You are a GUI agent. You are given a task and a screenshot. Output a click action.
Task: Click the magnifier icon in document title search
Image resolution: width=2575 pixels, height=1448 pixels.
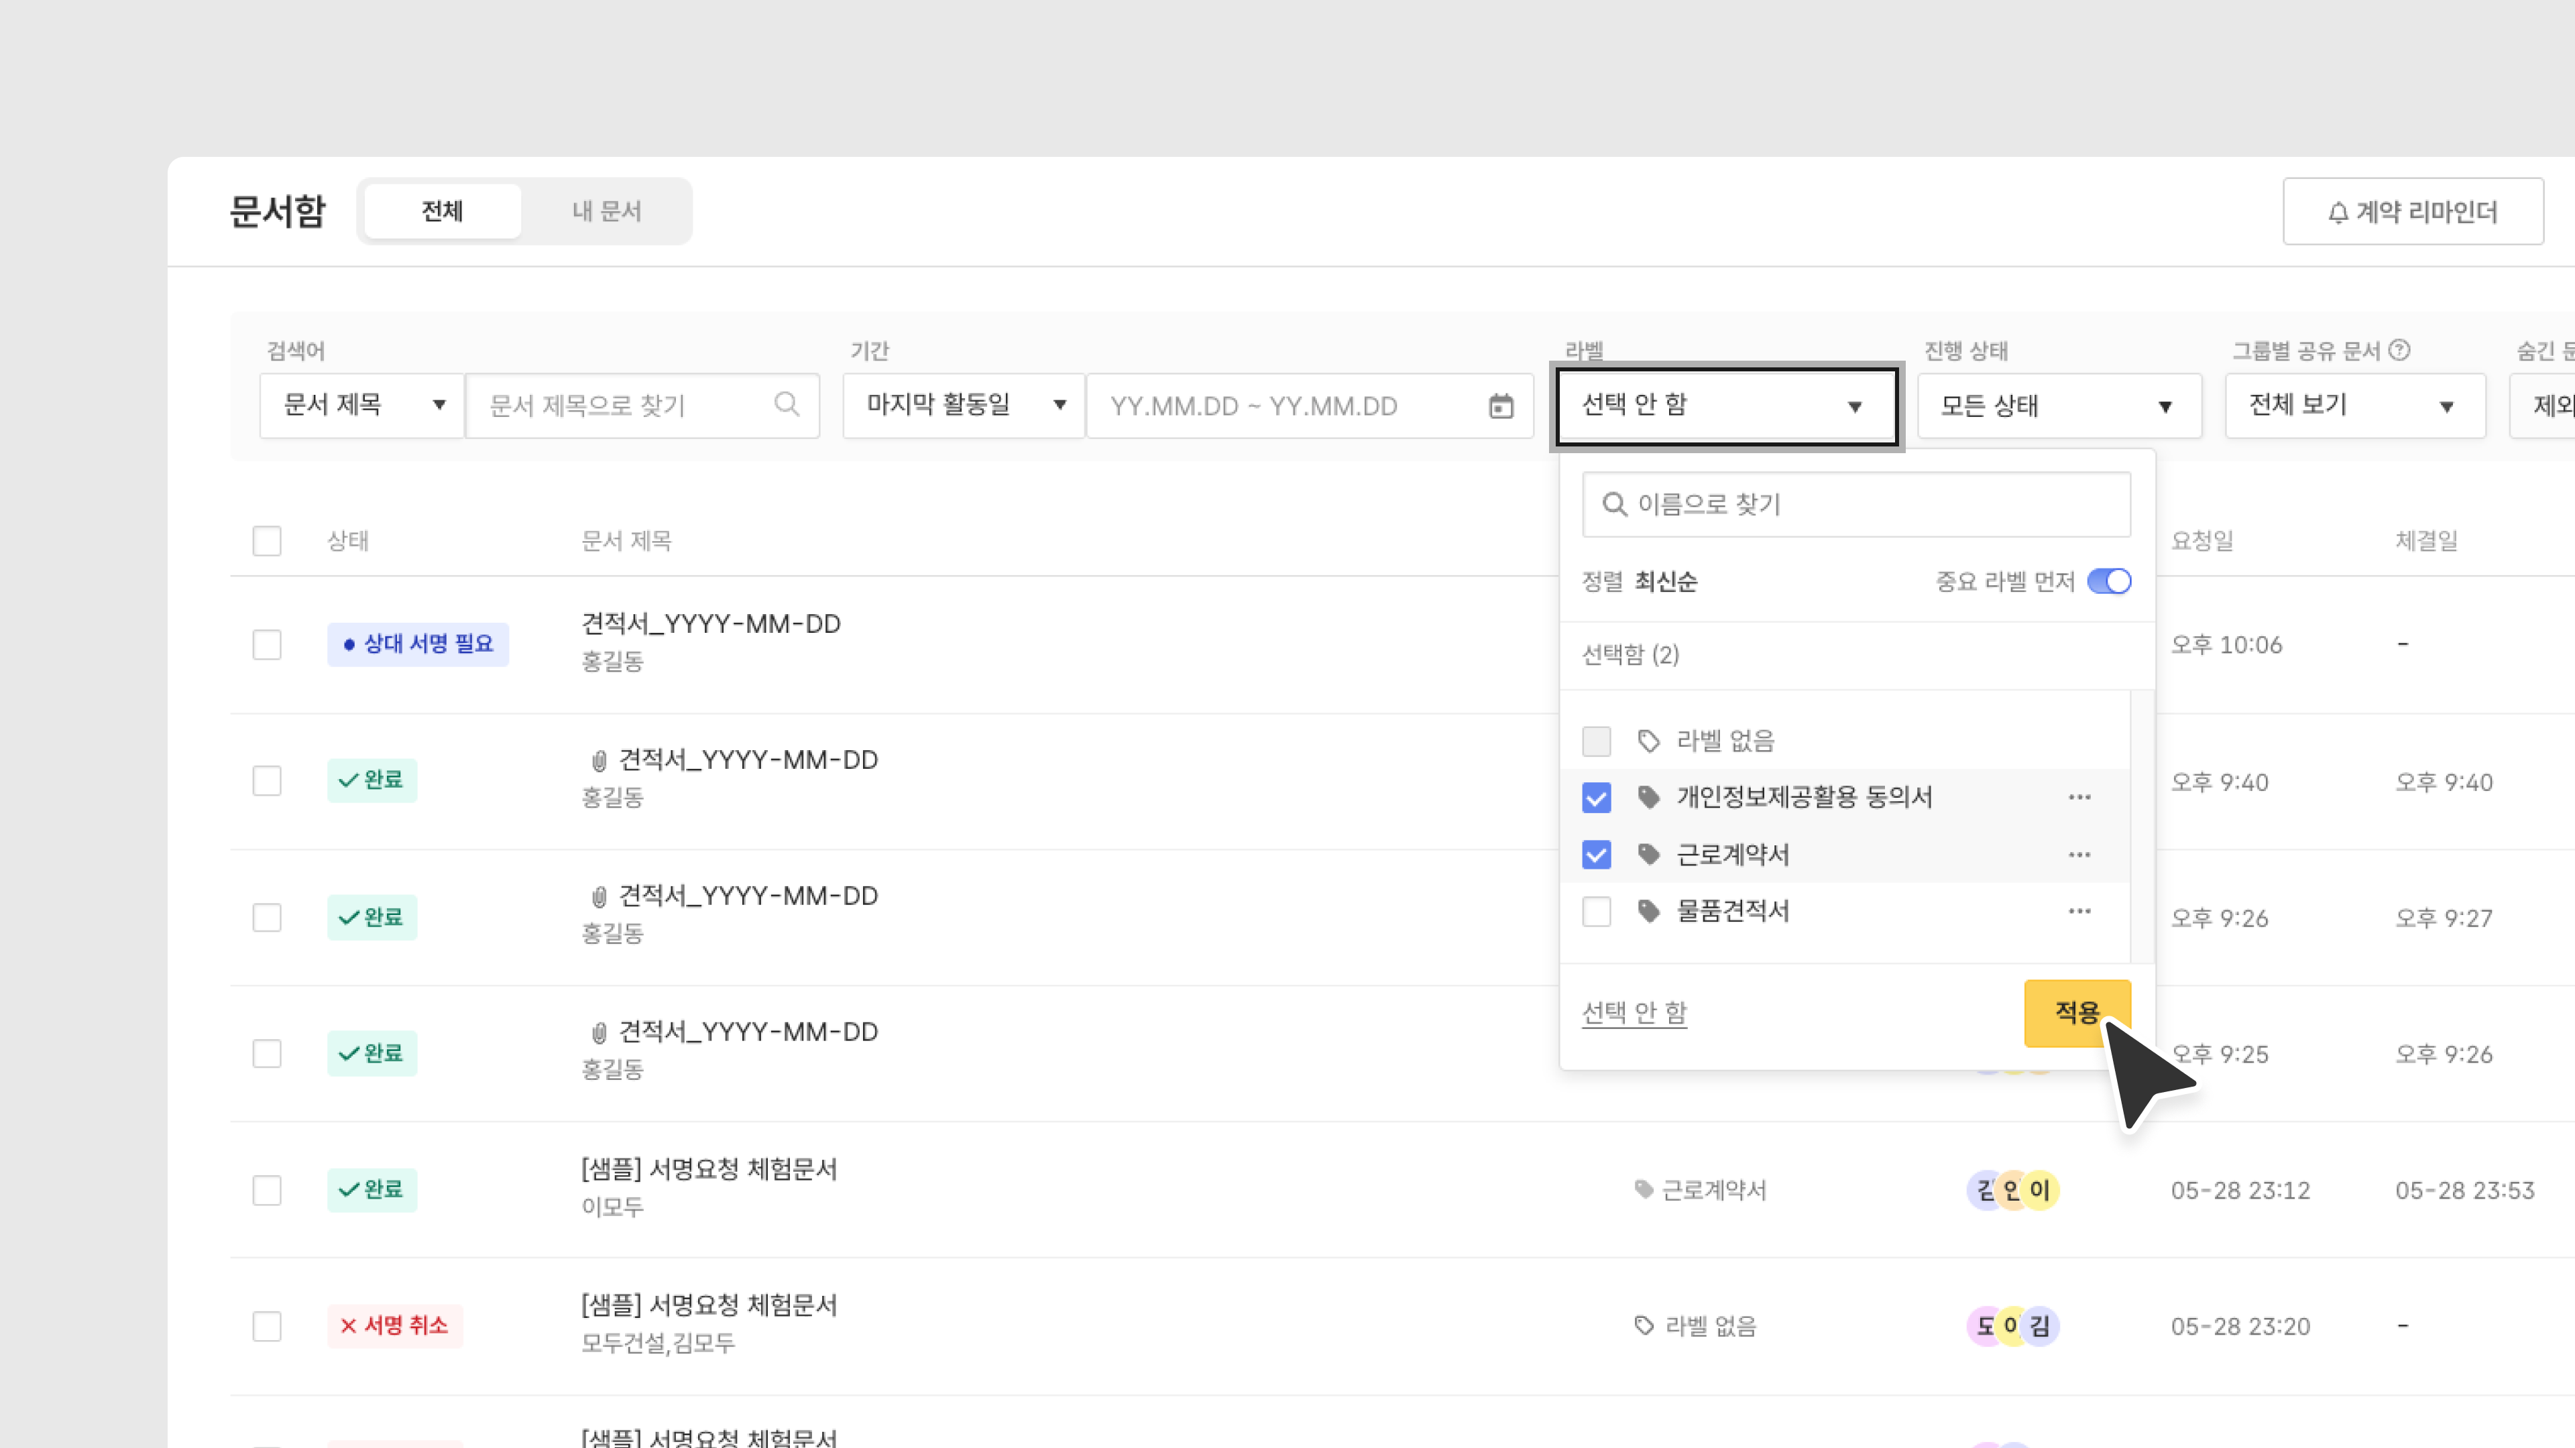coord(787,405)
